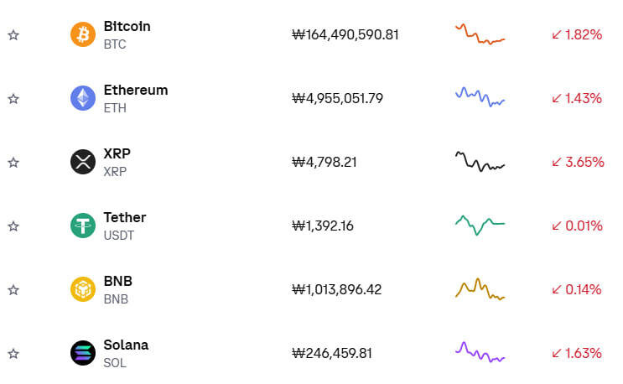This screenshot has height=384, width=623.
Task: Add XRP to watchlist with star
Action: pyautogui.click(x=13, y=163)
